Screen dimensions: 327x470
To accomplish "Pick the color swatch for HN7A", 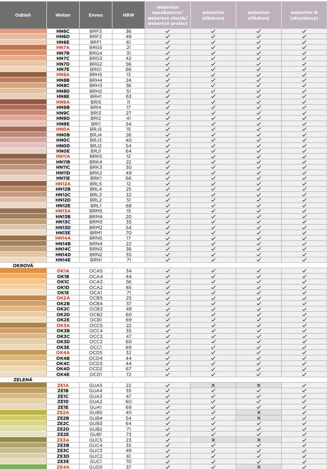I will pyautogui.click(x=23, y=47).
